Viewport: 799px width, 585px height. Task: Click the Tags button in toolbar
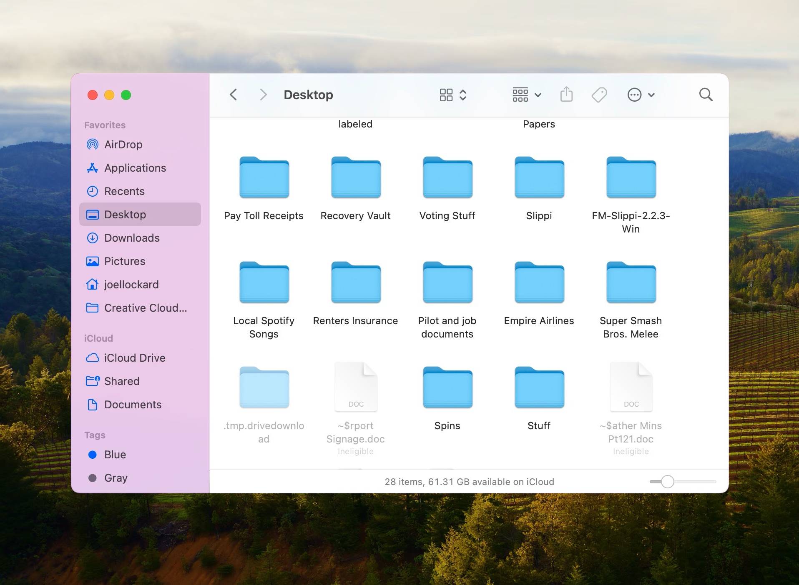pyautogui.click(x=599, y=95)
